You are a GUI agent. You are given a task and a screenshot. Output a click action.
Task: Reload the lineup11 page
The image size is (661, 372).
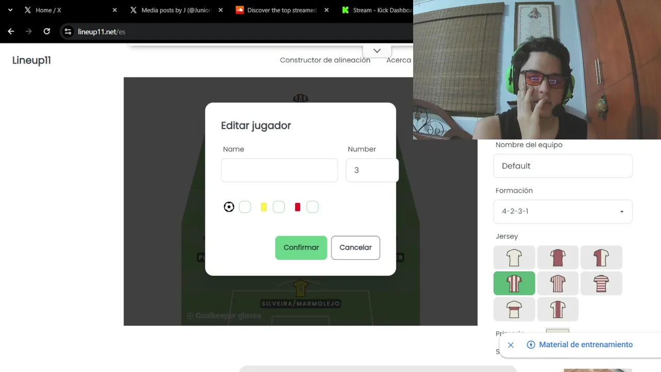[46, 32]
